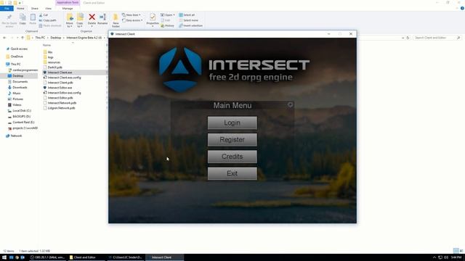The image size is (465, 261).
Task: Switch to Client and Editor taskbar window
Action: (84, 257)
